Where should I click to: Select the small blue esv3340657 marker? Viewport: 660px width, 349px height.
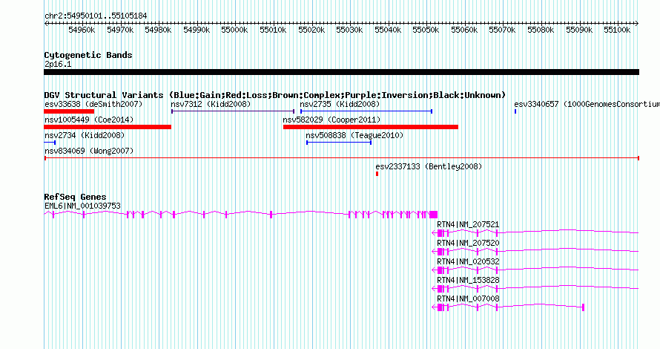click(515, 111)
